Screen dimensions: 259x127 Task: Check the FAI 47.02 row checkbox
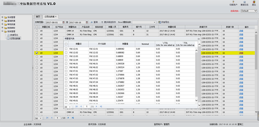click(66, 75)
